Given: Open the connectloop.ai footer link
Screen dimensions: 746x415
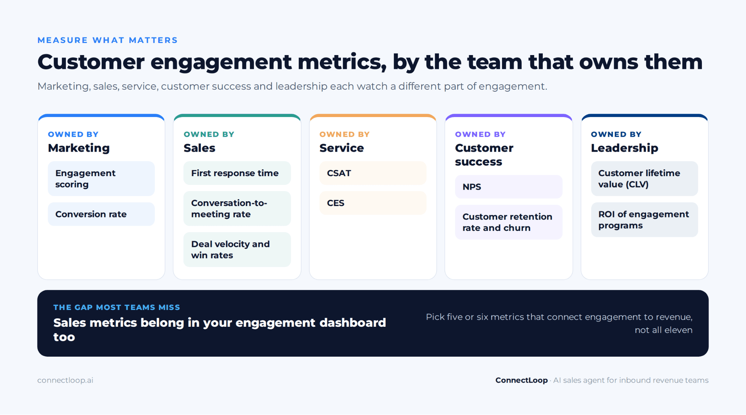Looking at the screenshot, I should coord(65,380).
